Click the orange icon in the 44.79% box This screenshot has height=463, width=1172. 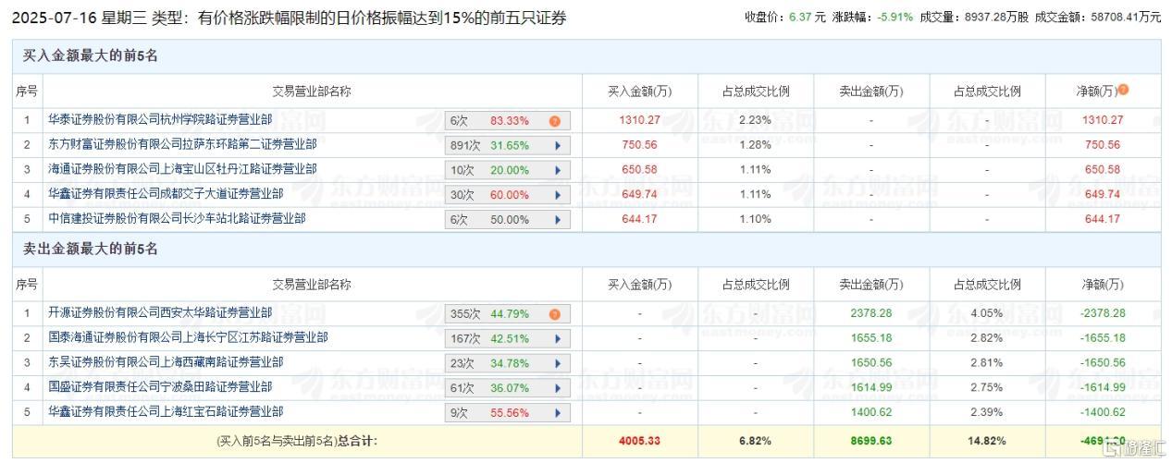555,314
